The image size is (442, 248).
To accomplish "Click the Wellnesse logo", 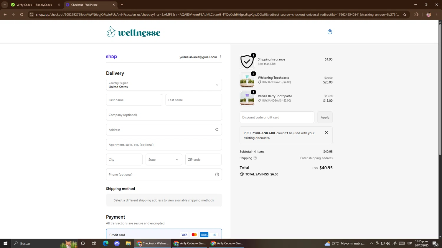I will point(133,32).
